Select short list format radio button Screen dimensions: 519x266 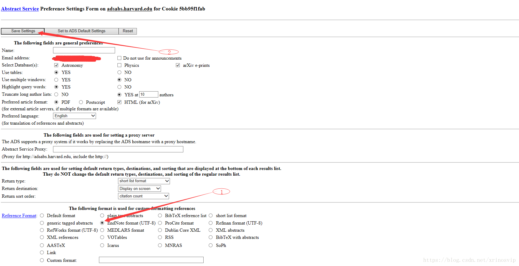(210, 216)
